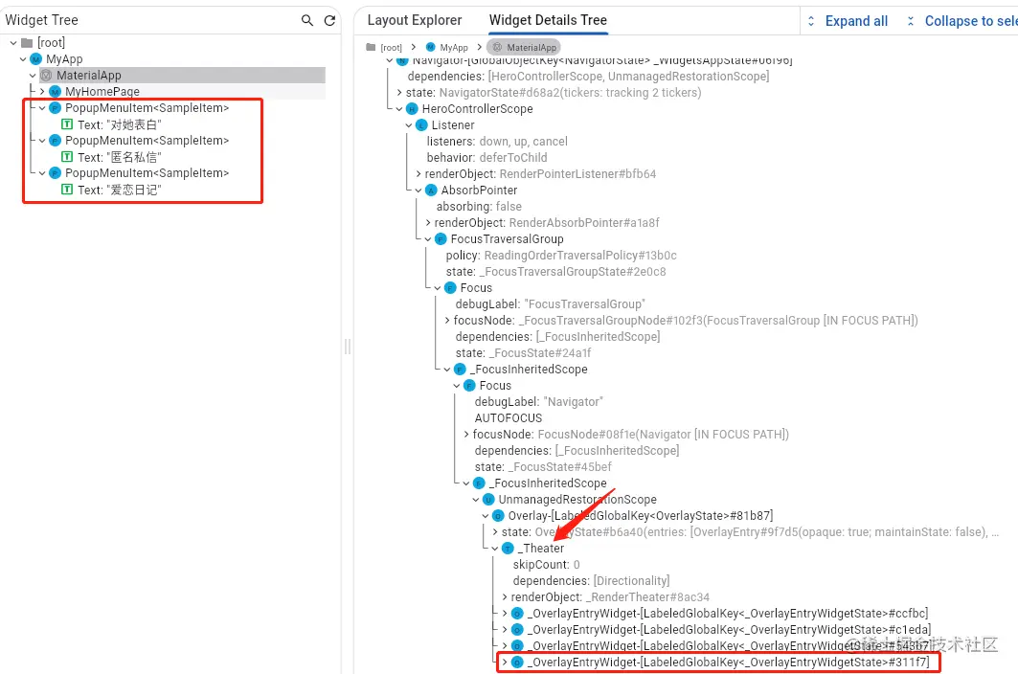Select Text "匿名私信" row
Screen dimensions: 1018x674
pos(111,157)
